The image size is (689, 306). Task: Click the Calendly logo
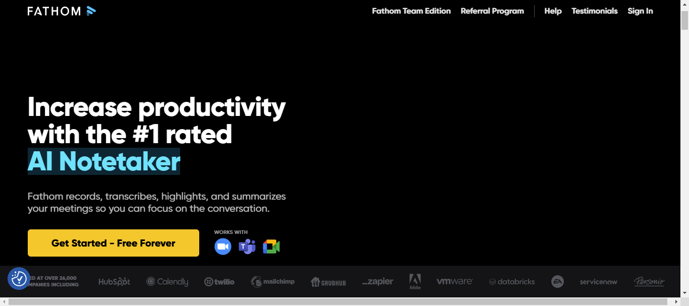167,282
